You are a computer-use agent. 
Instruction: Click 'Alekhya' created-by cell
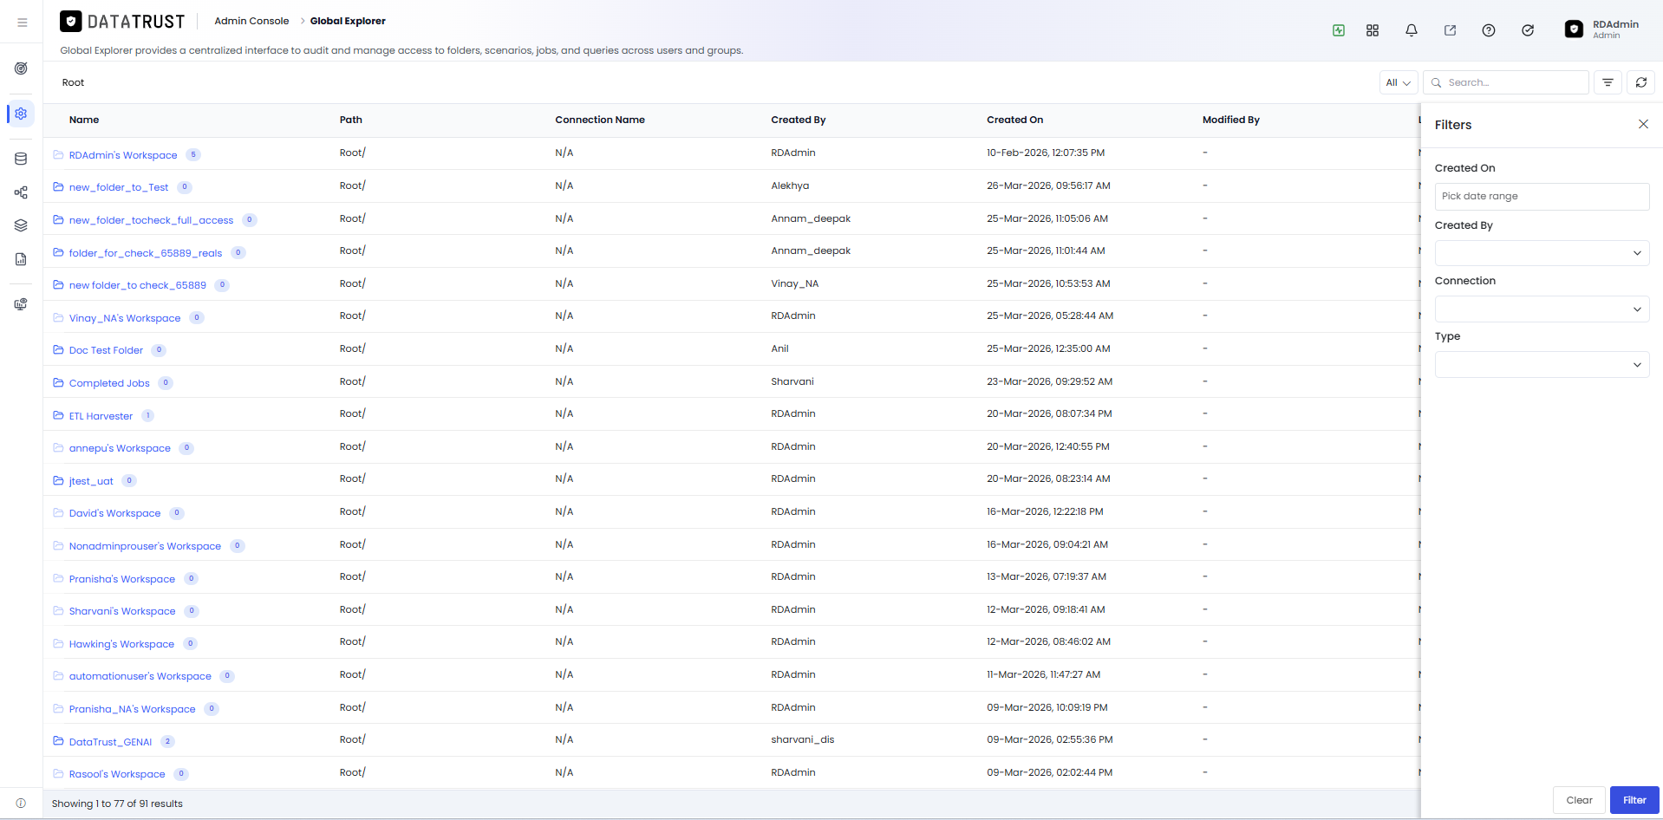pyautogui.click(x=790, y=185)
